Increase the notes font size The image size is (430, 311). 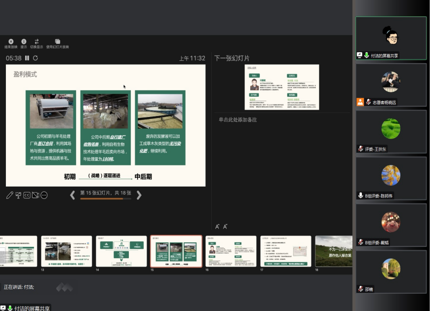tap(217, 227)
